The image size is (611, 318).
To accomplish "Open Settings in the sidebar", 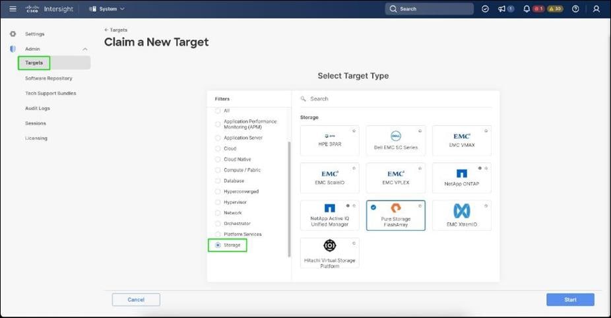I will (35, 34).
